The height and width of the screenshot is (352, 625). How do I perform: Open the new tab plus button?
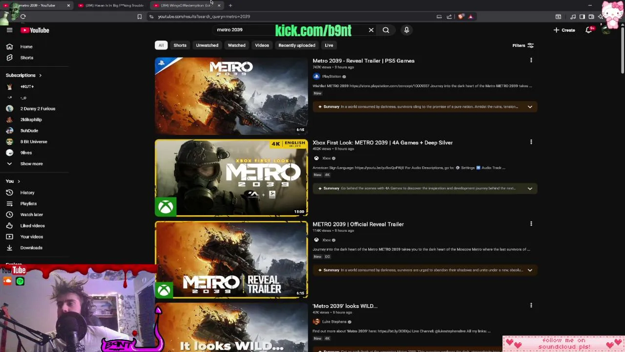coord(230,5)
